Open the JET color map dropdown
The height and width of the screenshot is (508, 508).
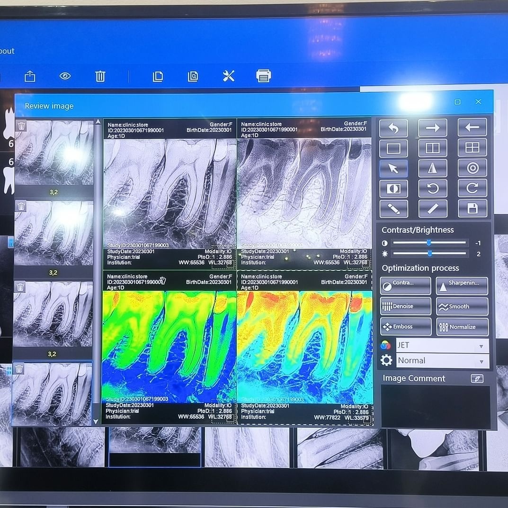click(x=442, y=345)
